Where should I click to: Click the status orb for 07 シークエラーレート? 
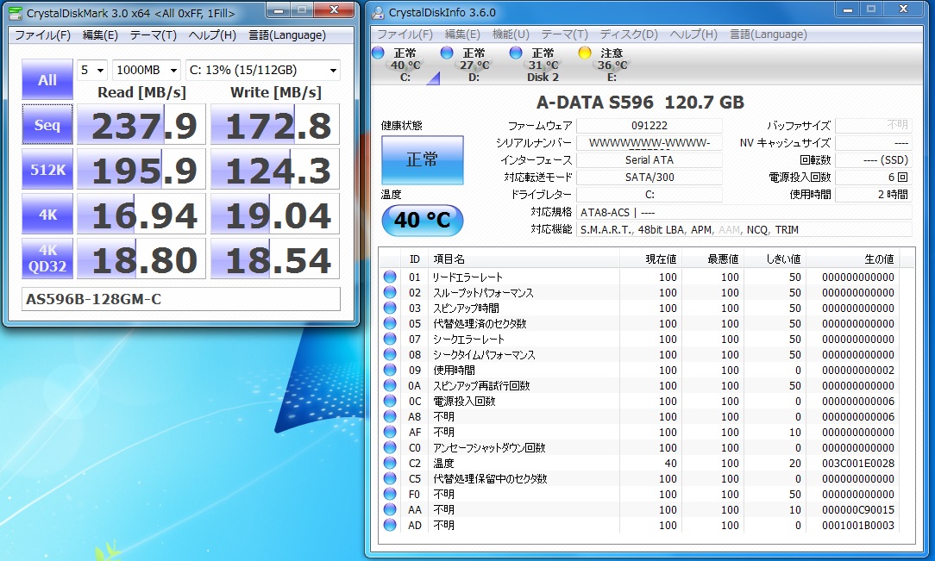[x=390, y=339]
